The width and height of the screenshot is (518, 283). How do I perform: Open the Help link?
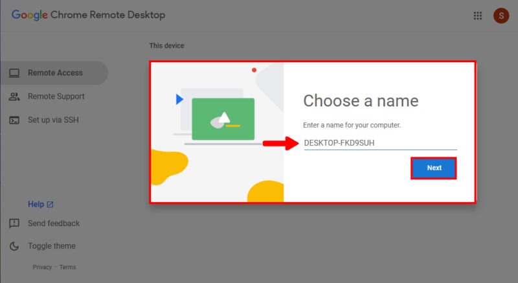[36, 204]
